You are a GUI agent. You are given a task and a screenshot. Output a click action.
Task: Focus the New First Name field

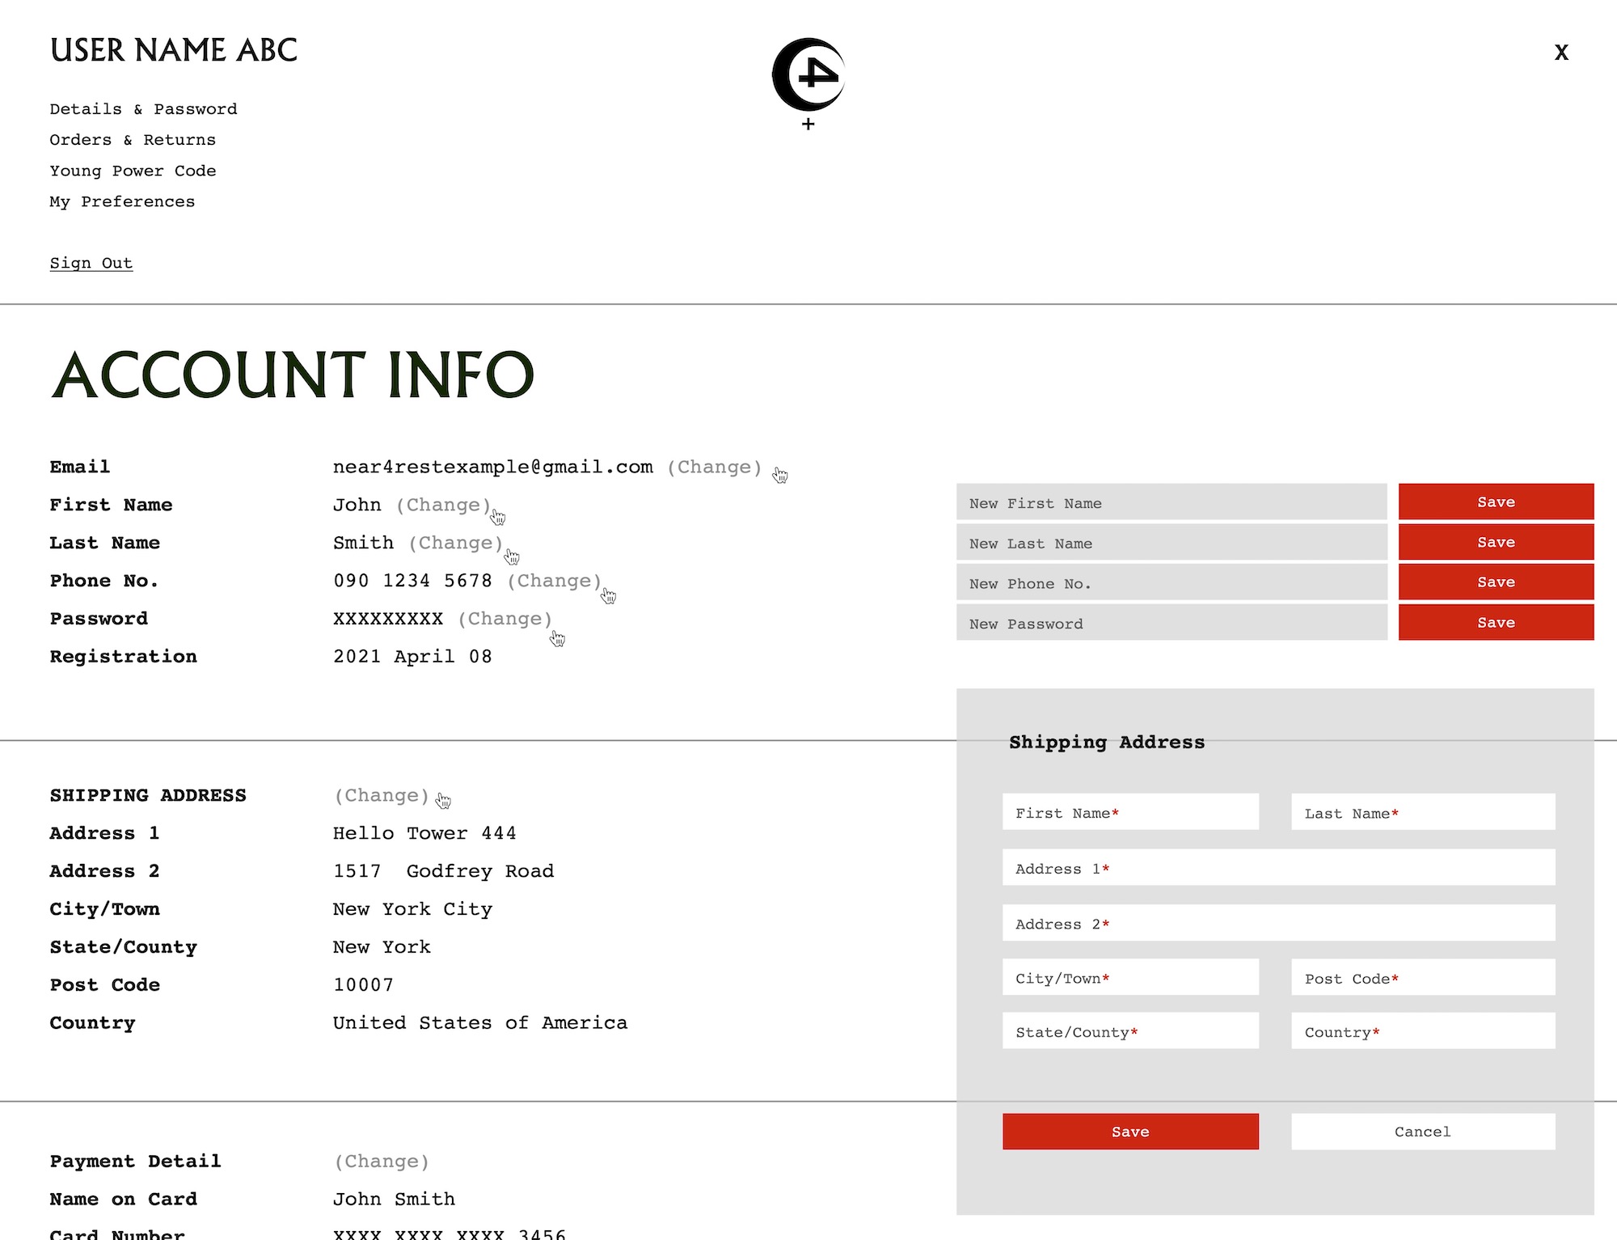1172,502
